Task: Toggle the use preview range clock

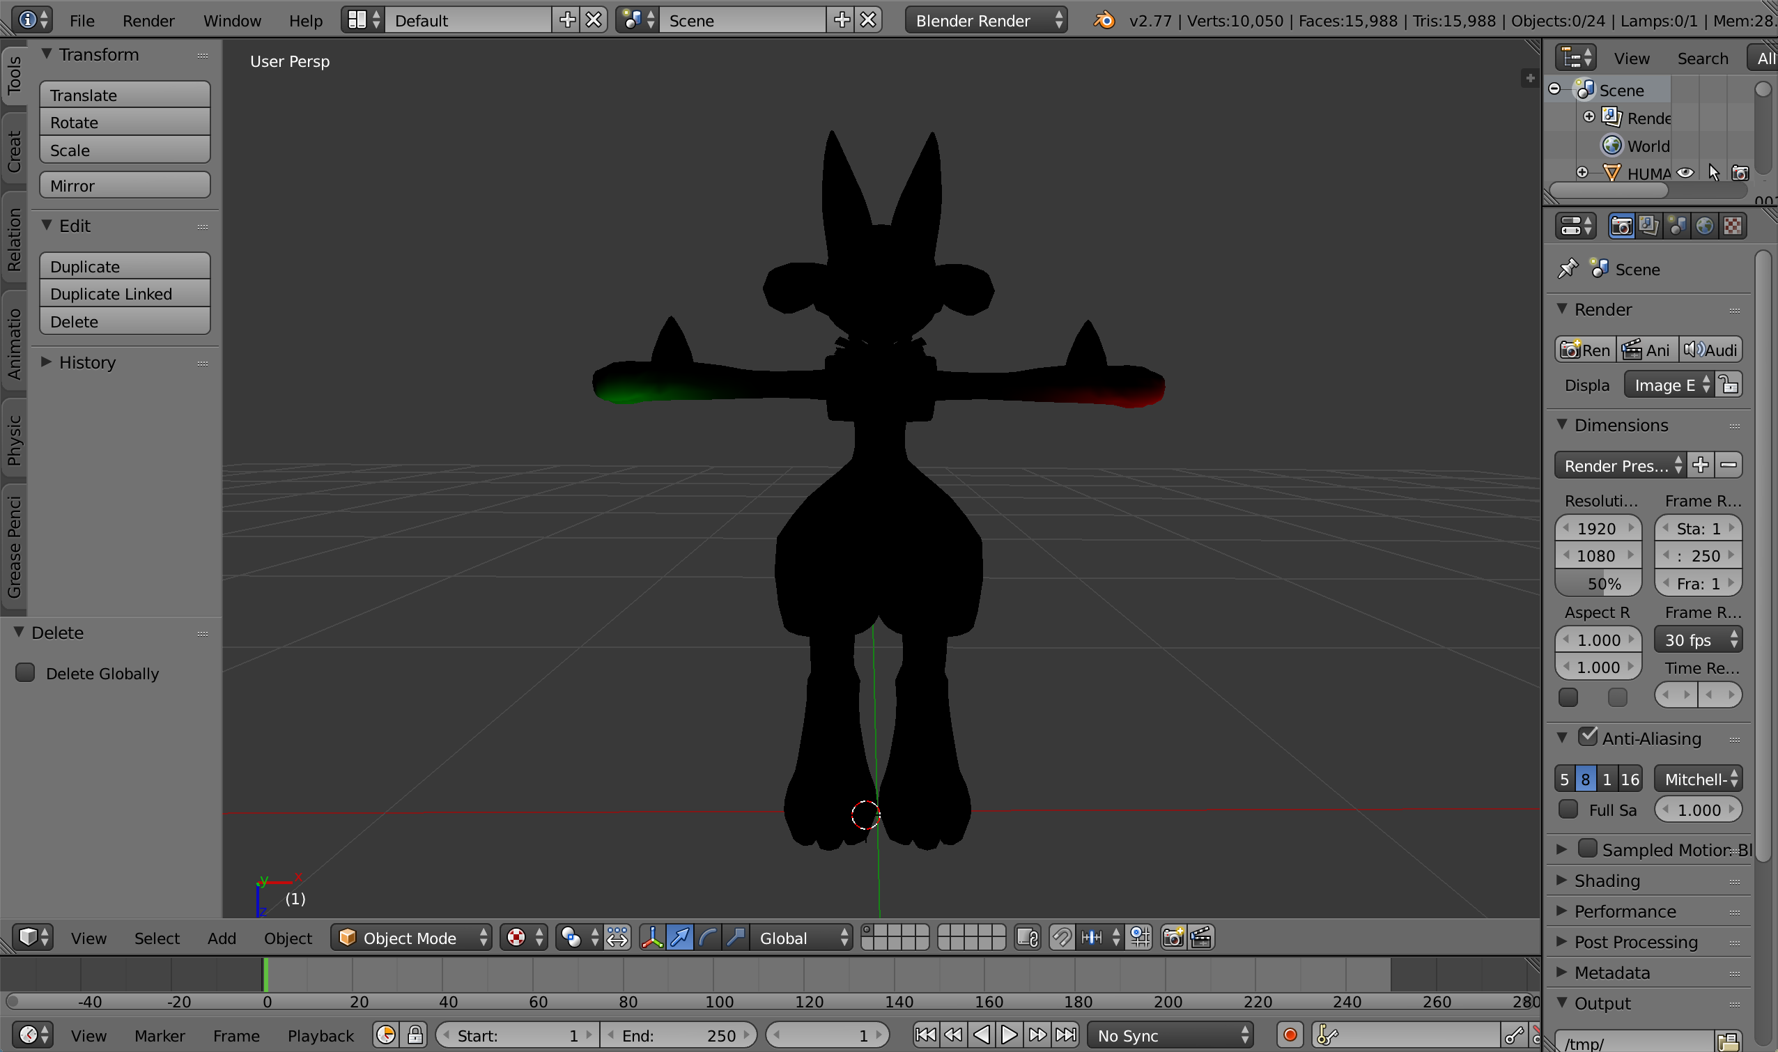Action: pyautogui.click(x=386, y=1035)
